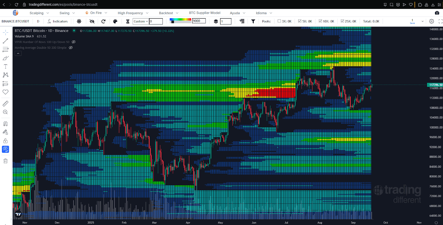Open symbol search BINANCE:BTCUSDT
The image size is (443, 225).
[x=16, y=21]
